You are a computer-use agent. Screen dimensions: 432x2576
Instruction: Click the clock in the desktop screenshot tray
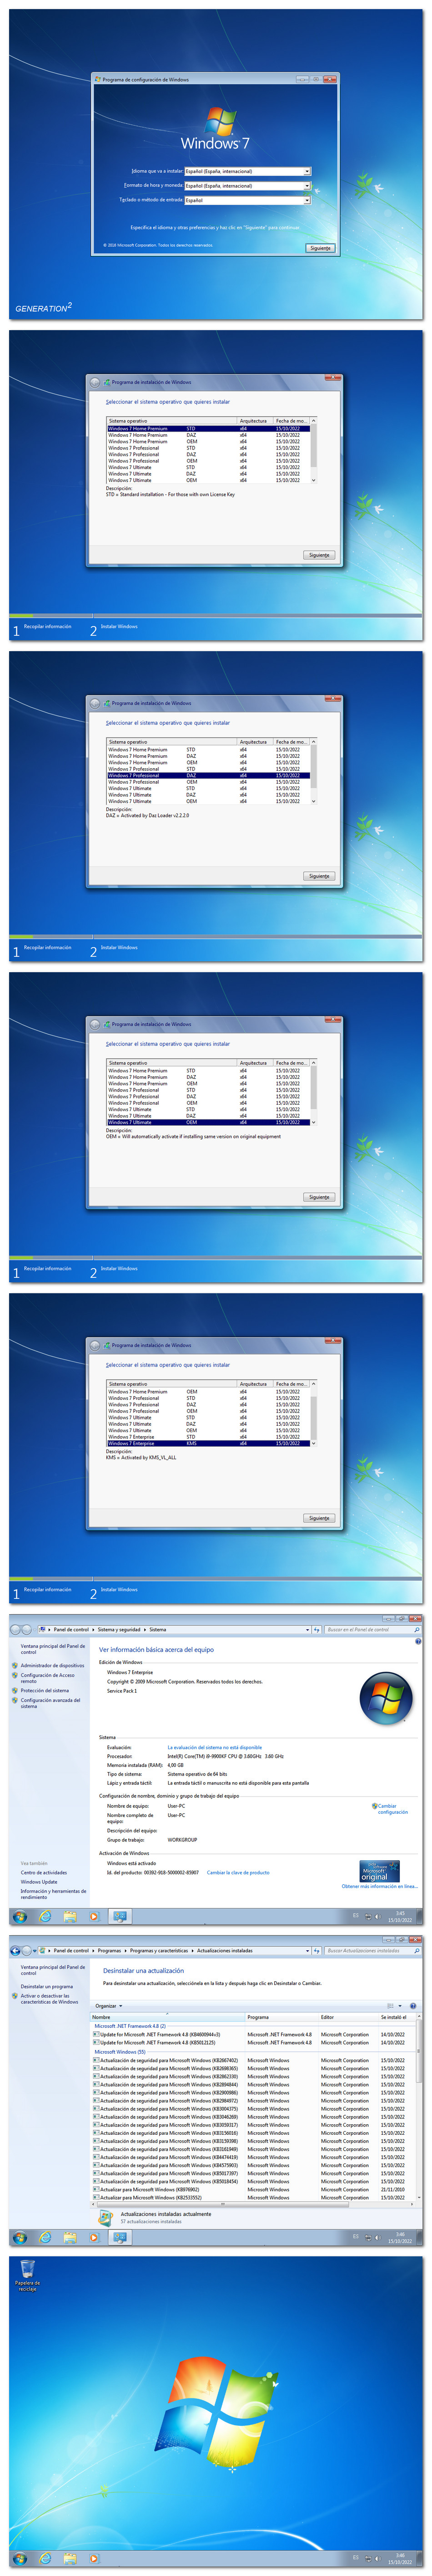pos(400,2559)
